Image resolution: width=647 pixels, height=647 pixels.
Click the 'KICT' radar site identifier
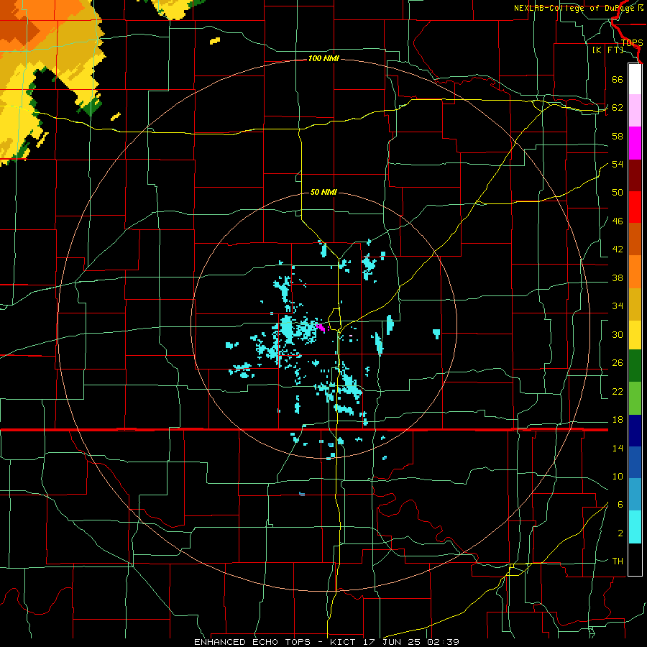coord(342,642)
